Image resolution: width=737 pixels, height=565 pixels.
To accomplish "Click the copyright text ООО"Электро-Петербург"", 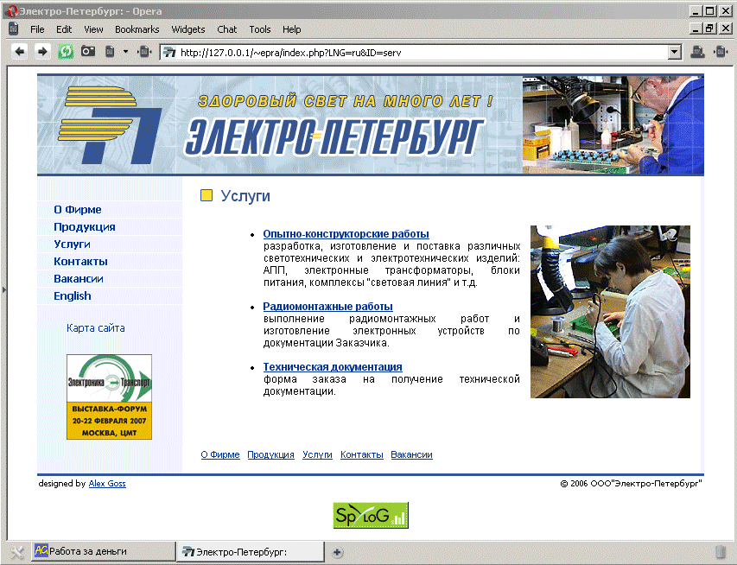I will (631, 483).
